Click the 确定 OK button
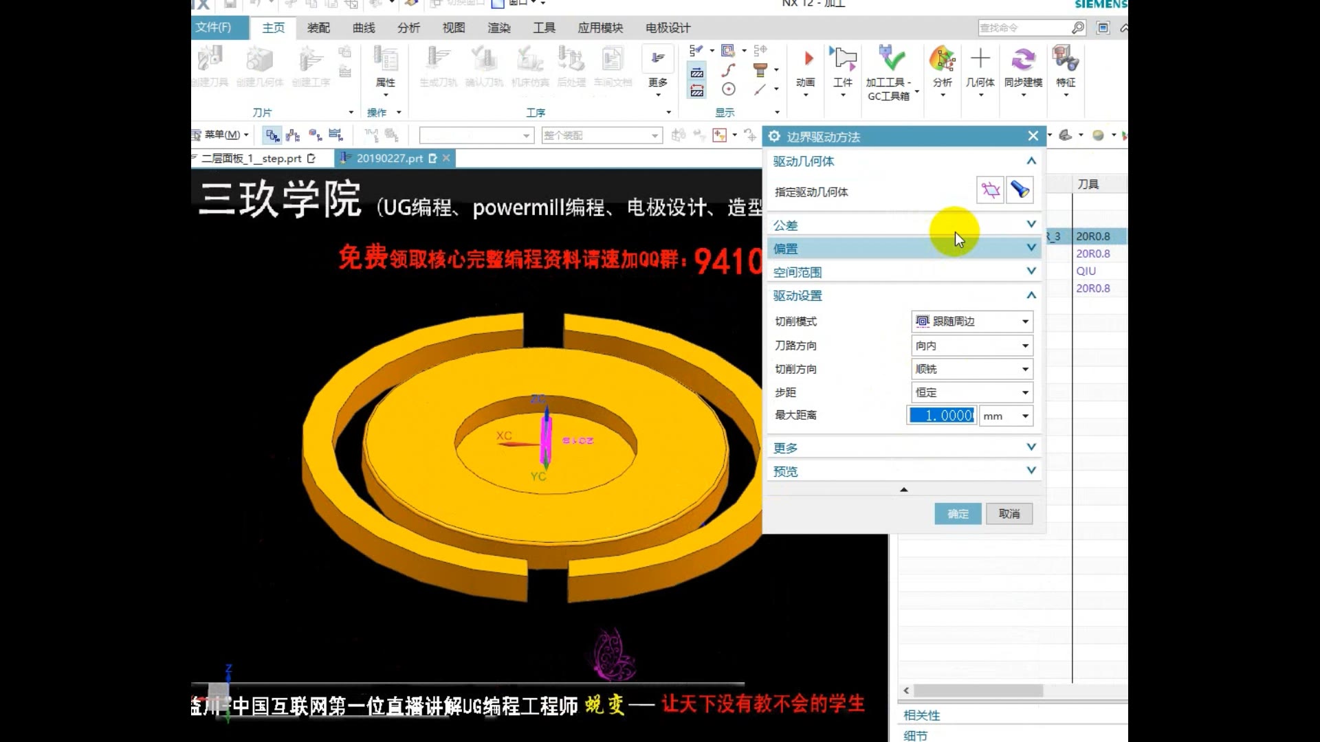 coord(958,514)
